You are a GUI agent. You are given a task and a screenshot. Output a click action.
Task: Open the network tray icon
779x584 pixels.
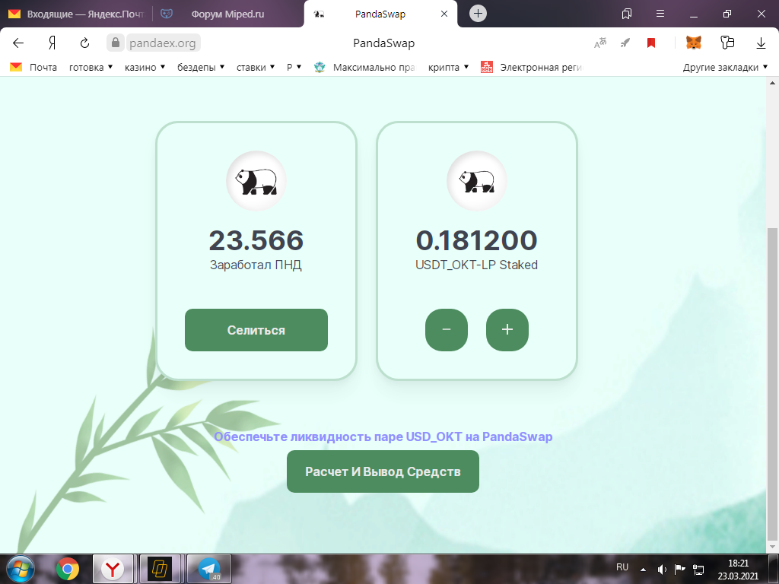tap(698, 569)
